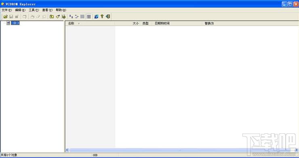Image resolution: width=299 pixels, height=158 pixels.
Task: Click the Internet Explorer web icon
Action: 96,17
